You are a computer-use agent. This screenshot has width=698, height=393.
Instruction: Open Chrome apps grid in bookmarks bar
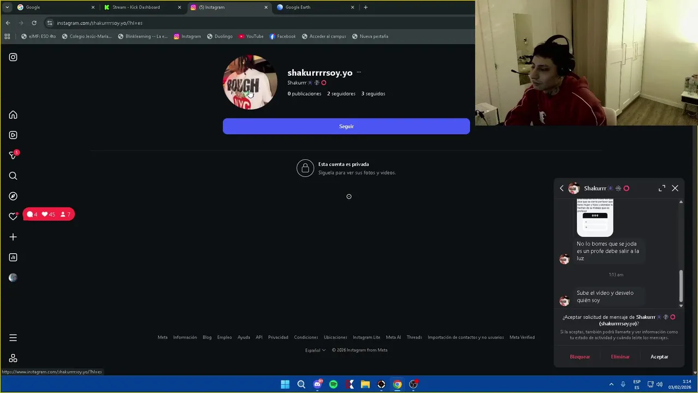coord(7,37)
